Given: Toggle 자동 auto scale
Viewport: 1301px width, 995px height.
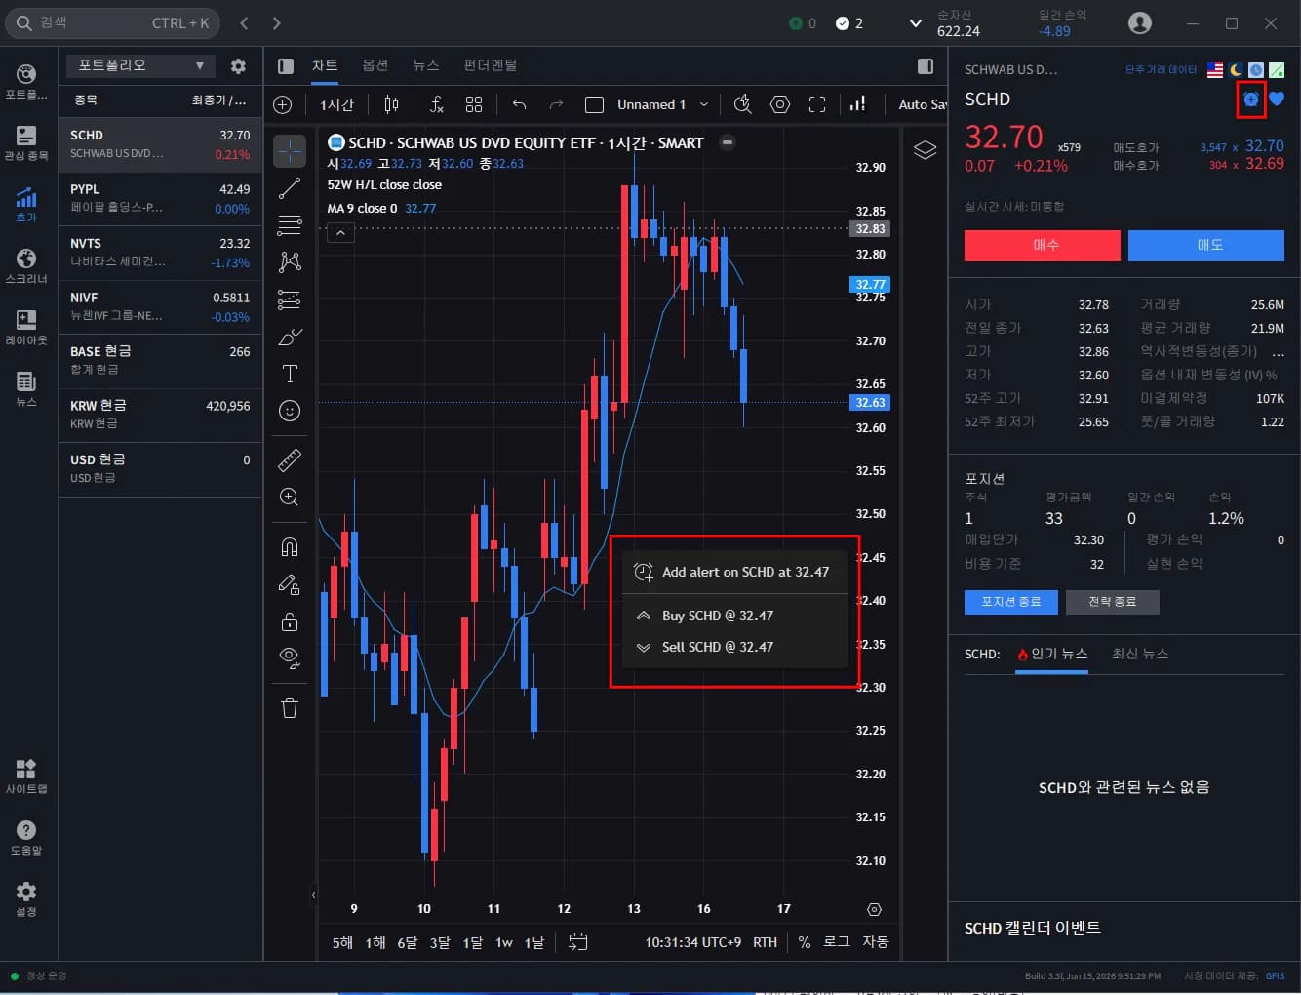Looking at the screenshot, I should (876, 942).
